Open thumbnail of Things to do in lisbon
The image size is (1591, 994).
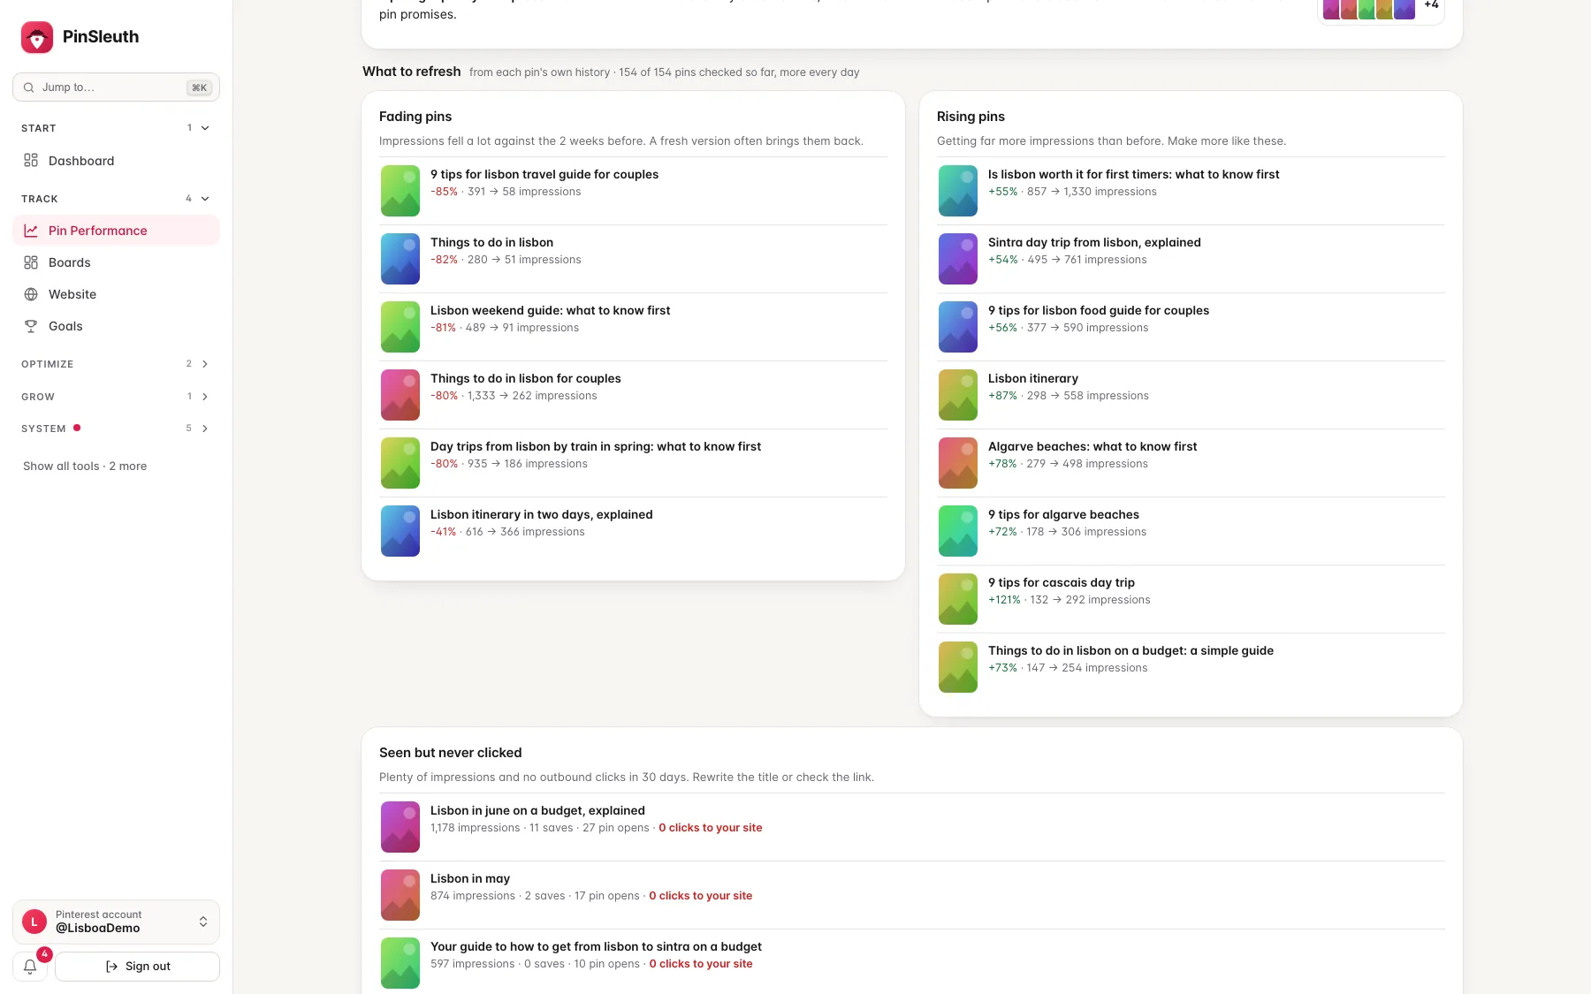click(x=400, y=259)
